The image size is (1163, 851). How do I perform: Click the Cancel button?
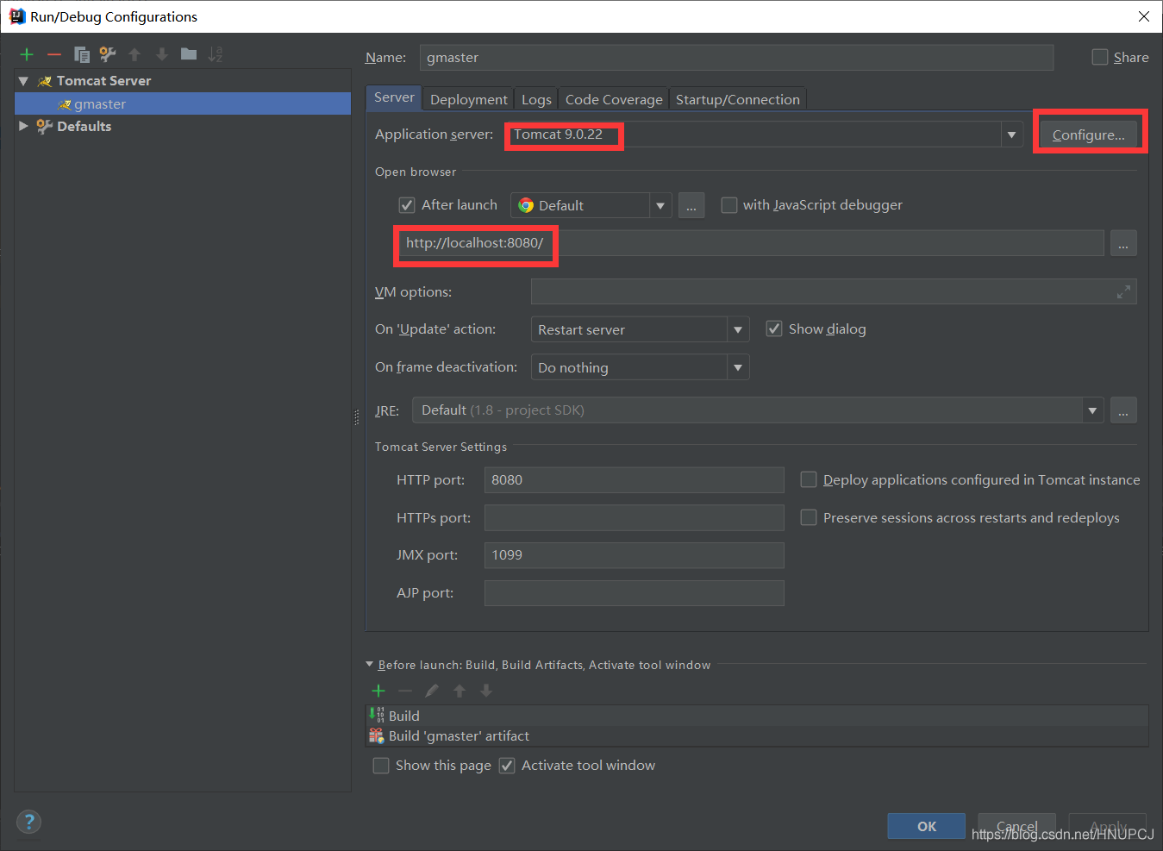coord(1017,826)
